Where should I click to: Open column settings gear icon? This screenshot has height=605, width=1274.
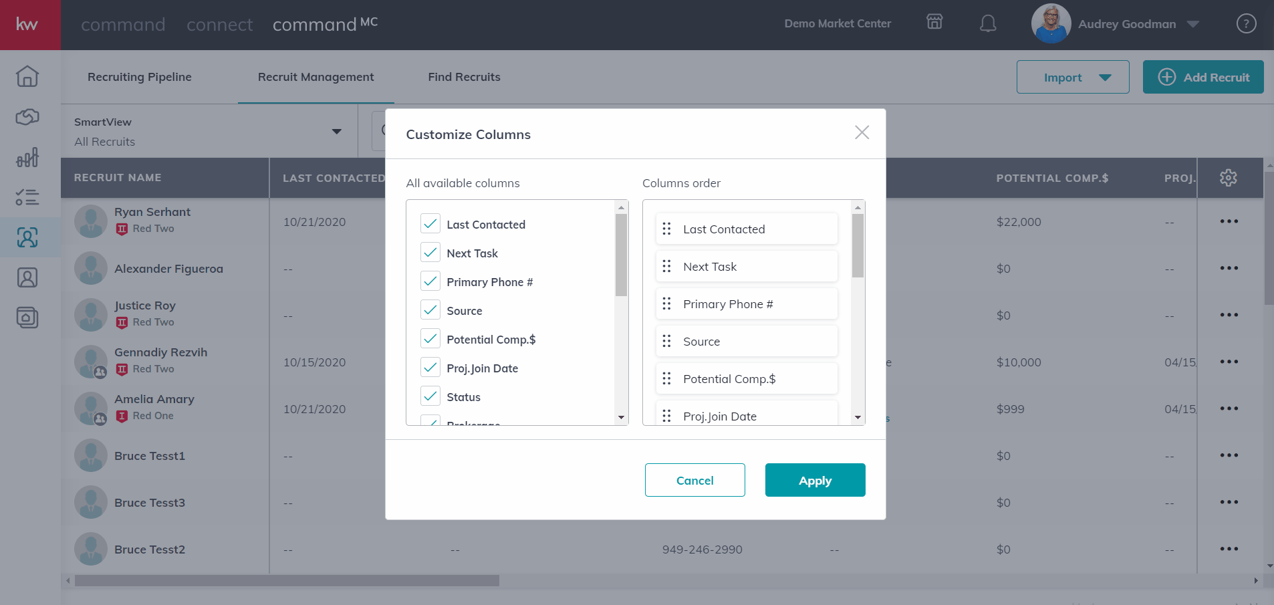point(1229,178)
